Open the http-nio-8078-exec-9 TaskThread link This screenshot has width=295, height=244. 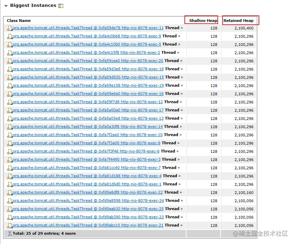[x=87, y=36]
